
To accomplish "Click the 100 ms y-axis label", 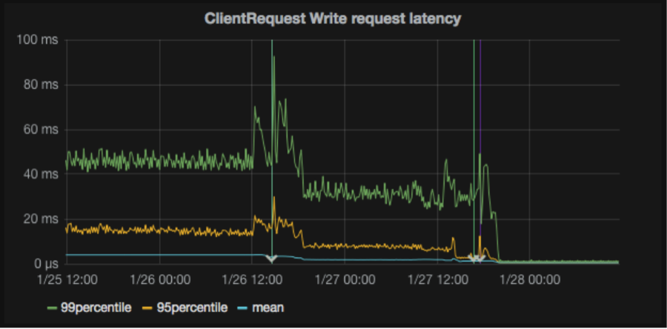I will (37, 40).
